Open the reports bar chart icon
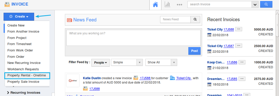 tap(168, 4)
